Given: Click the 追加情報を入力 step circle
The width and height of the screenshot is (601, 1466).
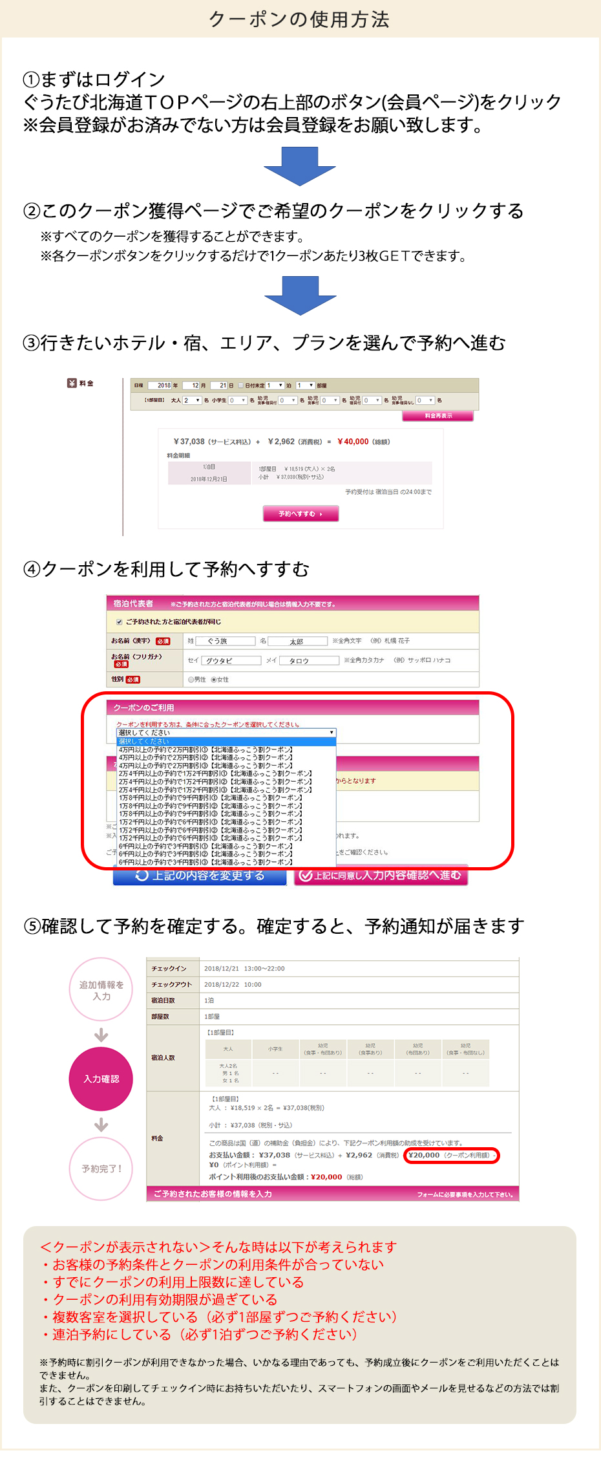Looking at the screenshot, I should [x=101, y=990].
